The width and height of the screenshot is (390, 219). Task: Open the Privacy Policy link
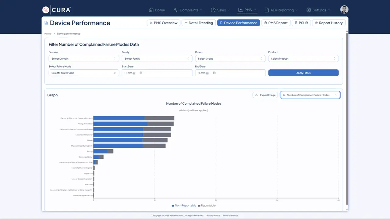pyautogui.click(x=213, y=216)
